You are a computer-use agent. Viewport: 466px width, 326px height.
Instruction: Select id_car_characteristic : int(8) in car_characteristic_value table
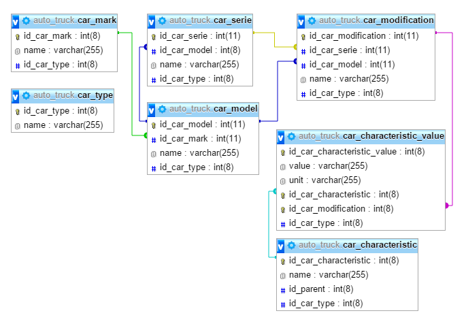pos(361,195)
